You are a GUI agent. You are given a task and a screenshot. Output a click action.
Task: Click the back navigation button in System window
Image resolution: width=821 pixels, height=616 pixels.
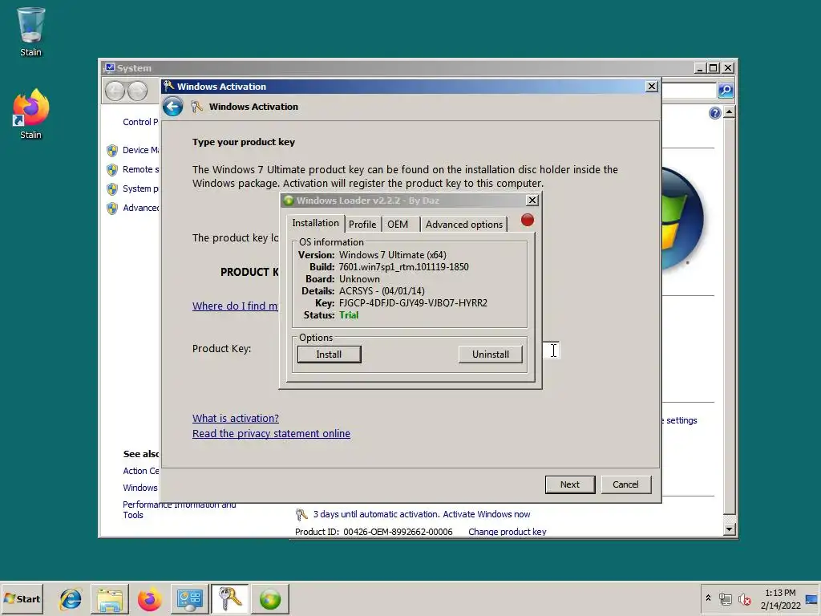coord(115,91)
